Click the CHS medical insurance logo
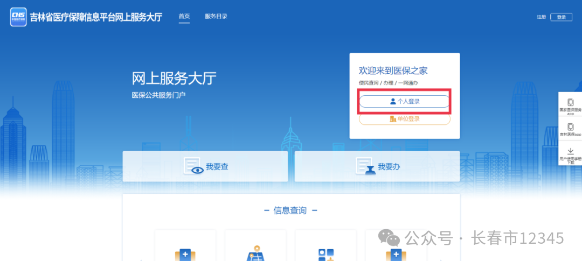Screen dimensions: 582x261 pos(18,17)
